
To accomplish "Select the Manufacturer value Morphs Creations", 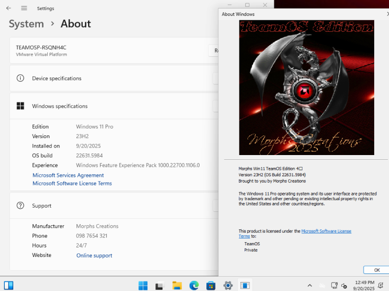I will pyautogui.click(x=97, y=226).
